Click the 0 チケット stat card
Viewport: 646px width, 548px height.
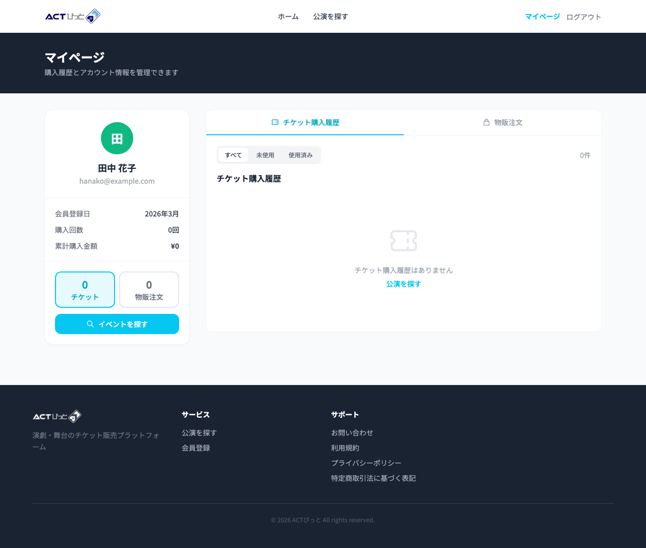coord(85,290)
